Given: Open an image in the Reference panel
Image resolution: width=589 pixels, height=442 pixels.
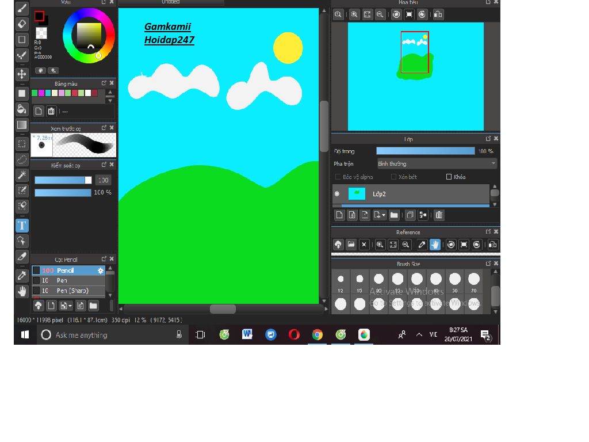Looking at the screenshot, I should (x=351, y=245).
